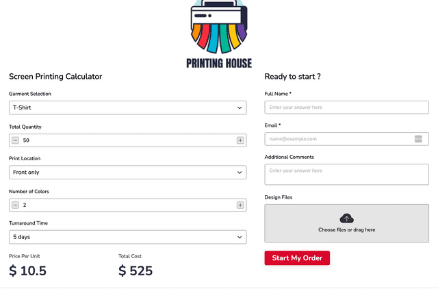Screen dimensions: 438x289
Task: Increase the Total Quantity with plus button
Action: tap(240, 140)
